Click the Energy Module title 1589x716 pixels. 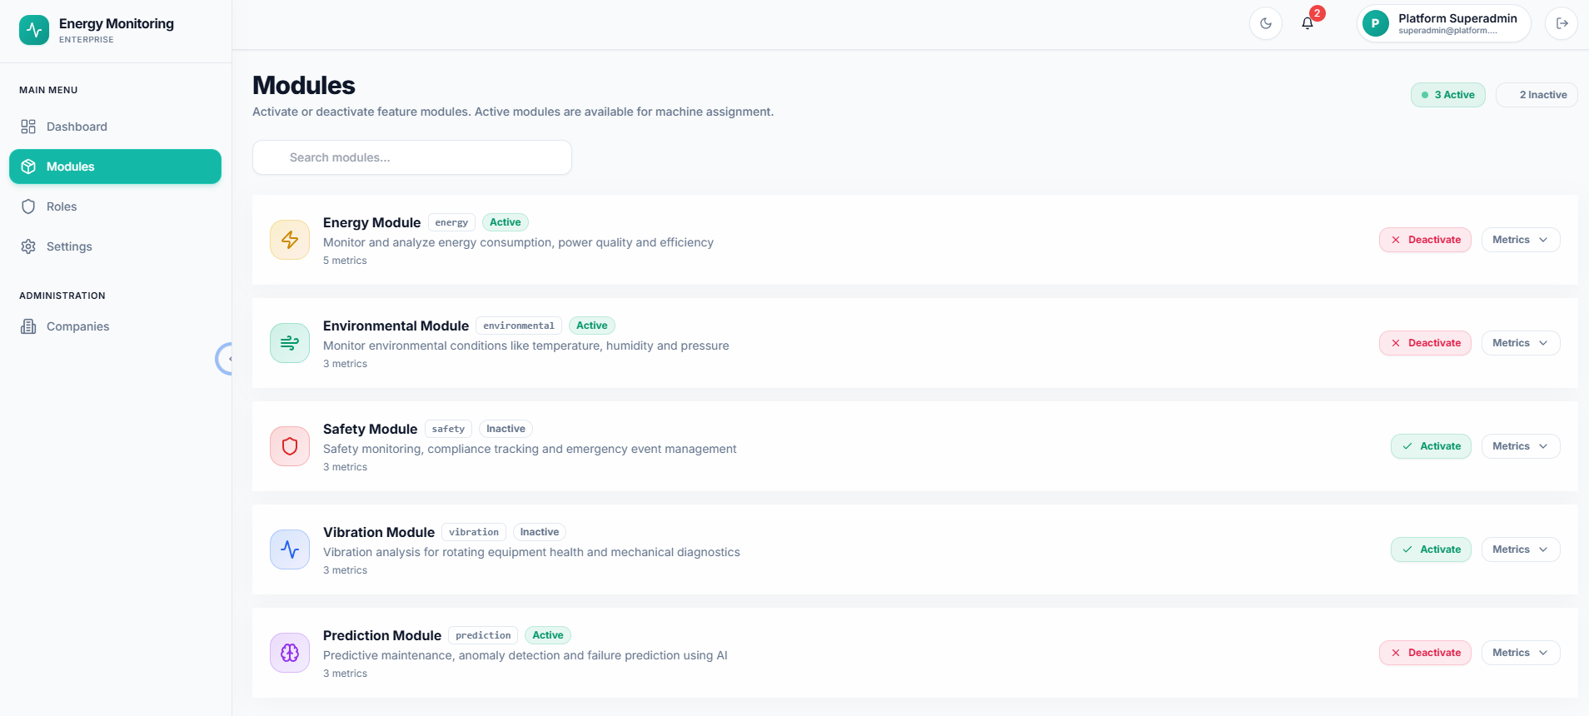(371, 222)
